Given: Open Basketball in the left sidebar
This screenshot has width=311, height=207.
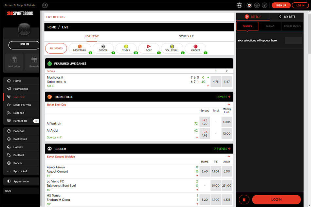Looking at the screenshot, I should (x=21, y=139).
